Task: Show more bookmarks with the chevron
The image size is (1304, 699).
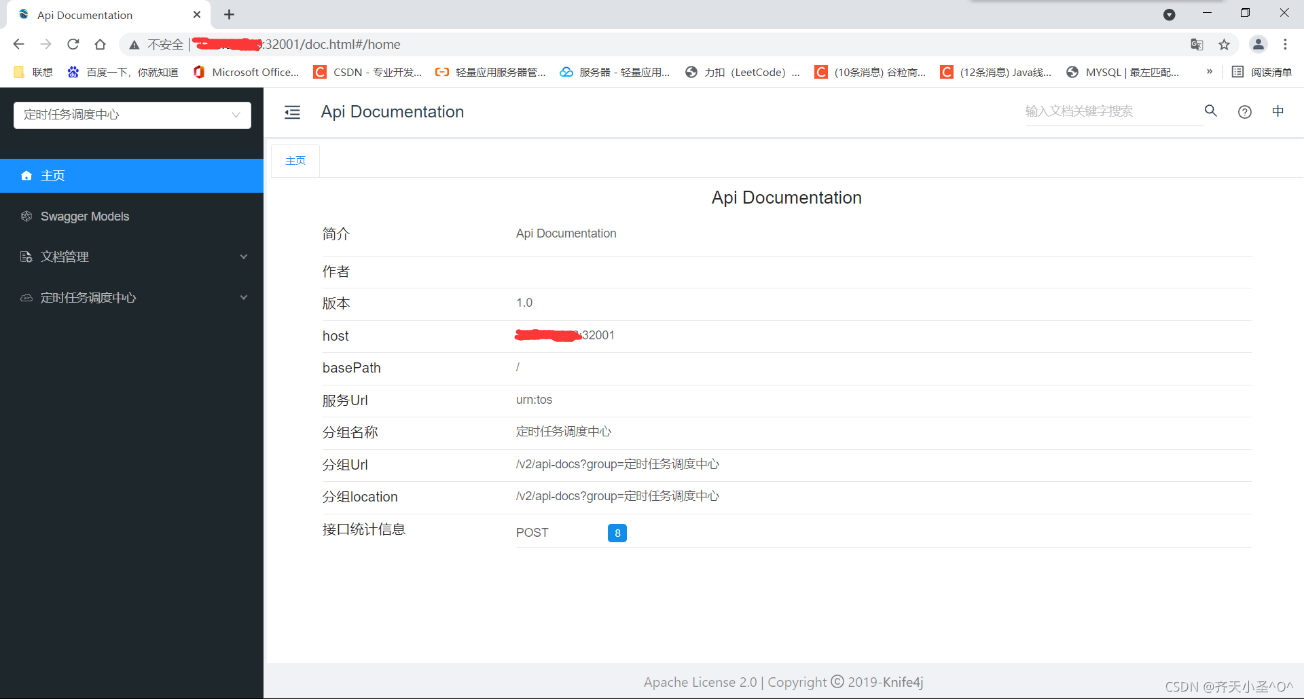Action: (x=1209, y=72)
